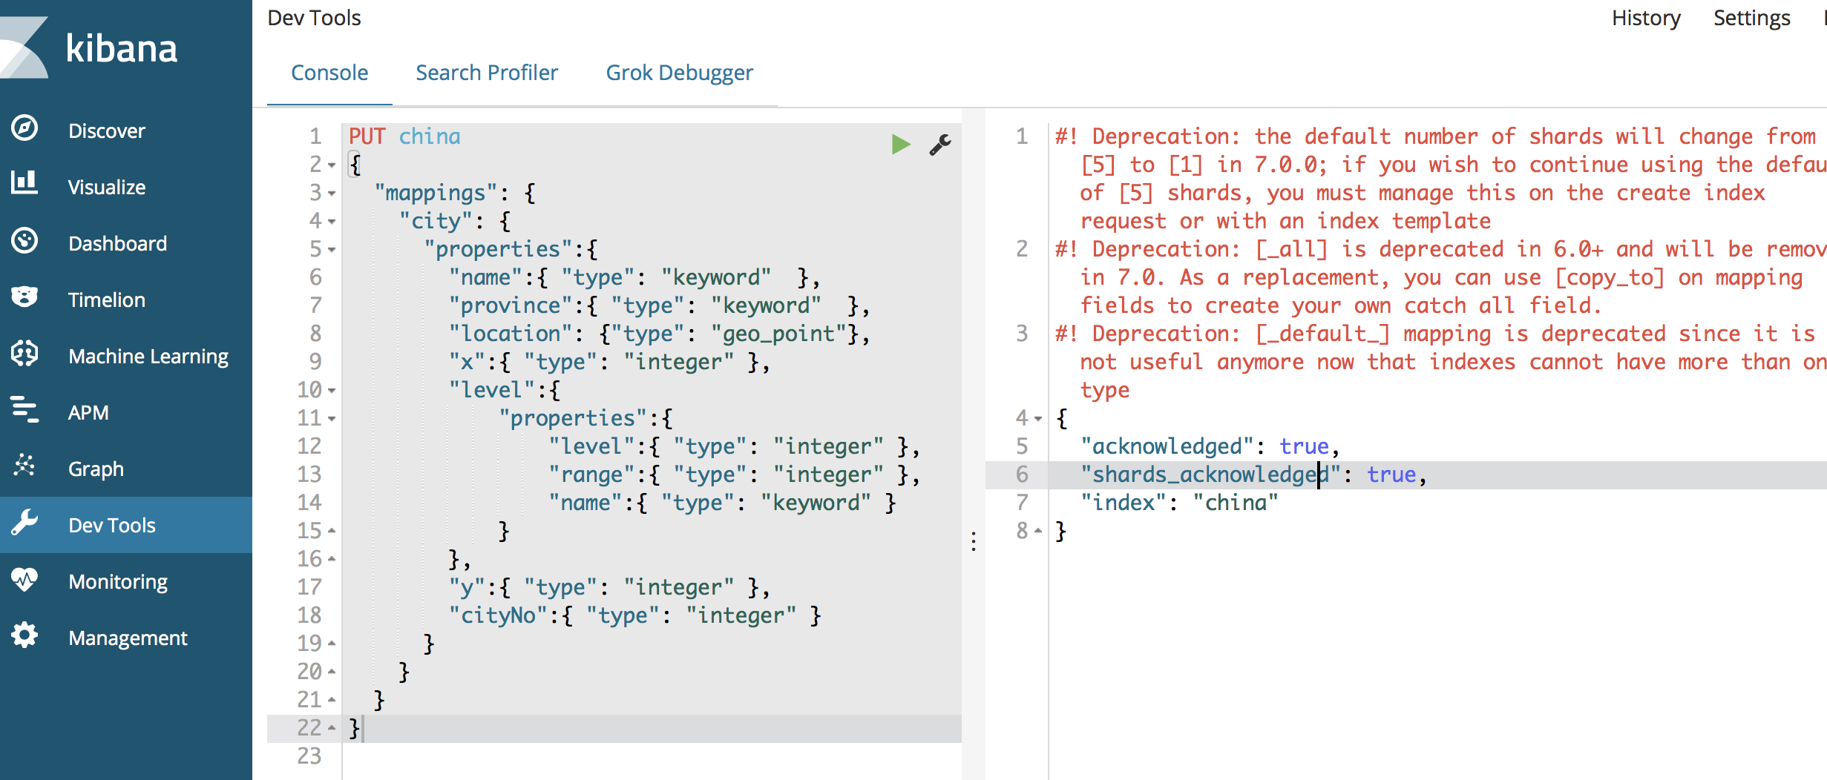Collapse properties block at editor line 5
This screenshot has height=780, width=1827.
332,250
